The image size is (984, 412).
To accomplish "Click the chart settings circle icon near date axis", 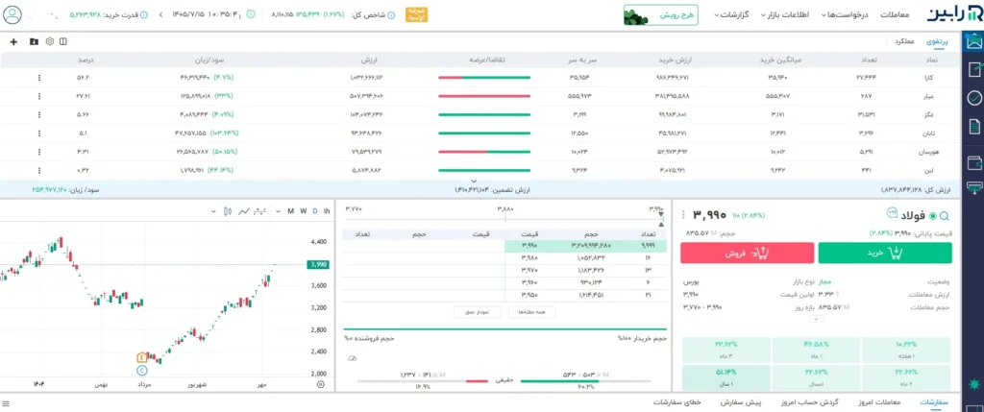I will pos(321,384).
